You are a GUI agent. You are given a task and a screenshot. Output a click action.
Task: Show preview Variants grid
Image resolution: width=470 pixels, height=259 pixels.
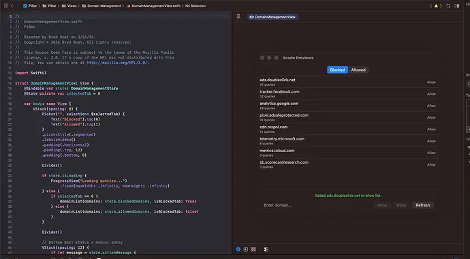pyautogui.click(x=253, y=249)
